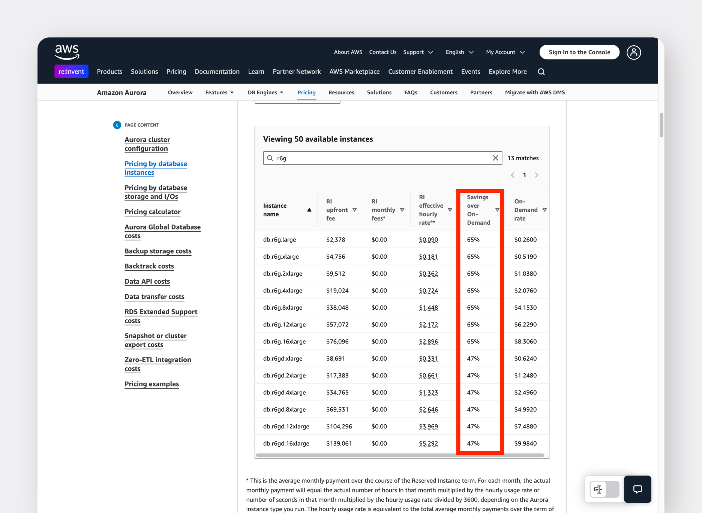702x513 pixels.
Task: Open the Events menu
Action: (471, 72)
